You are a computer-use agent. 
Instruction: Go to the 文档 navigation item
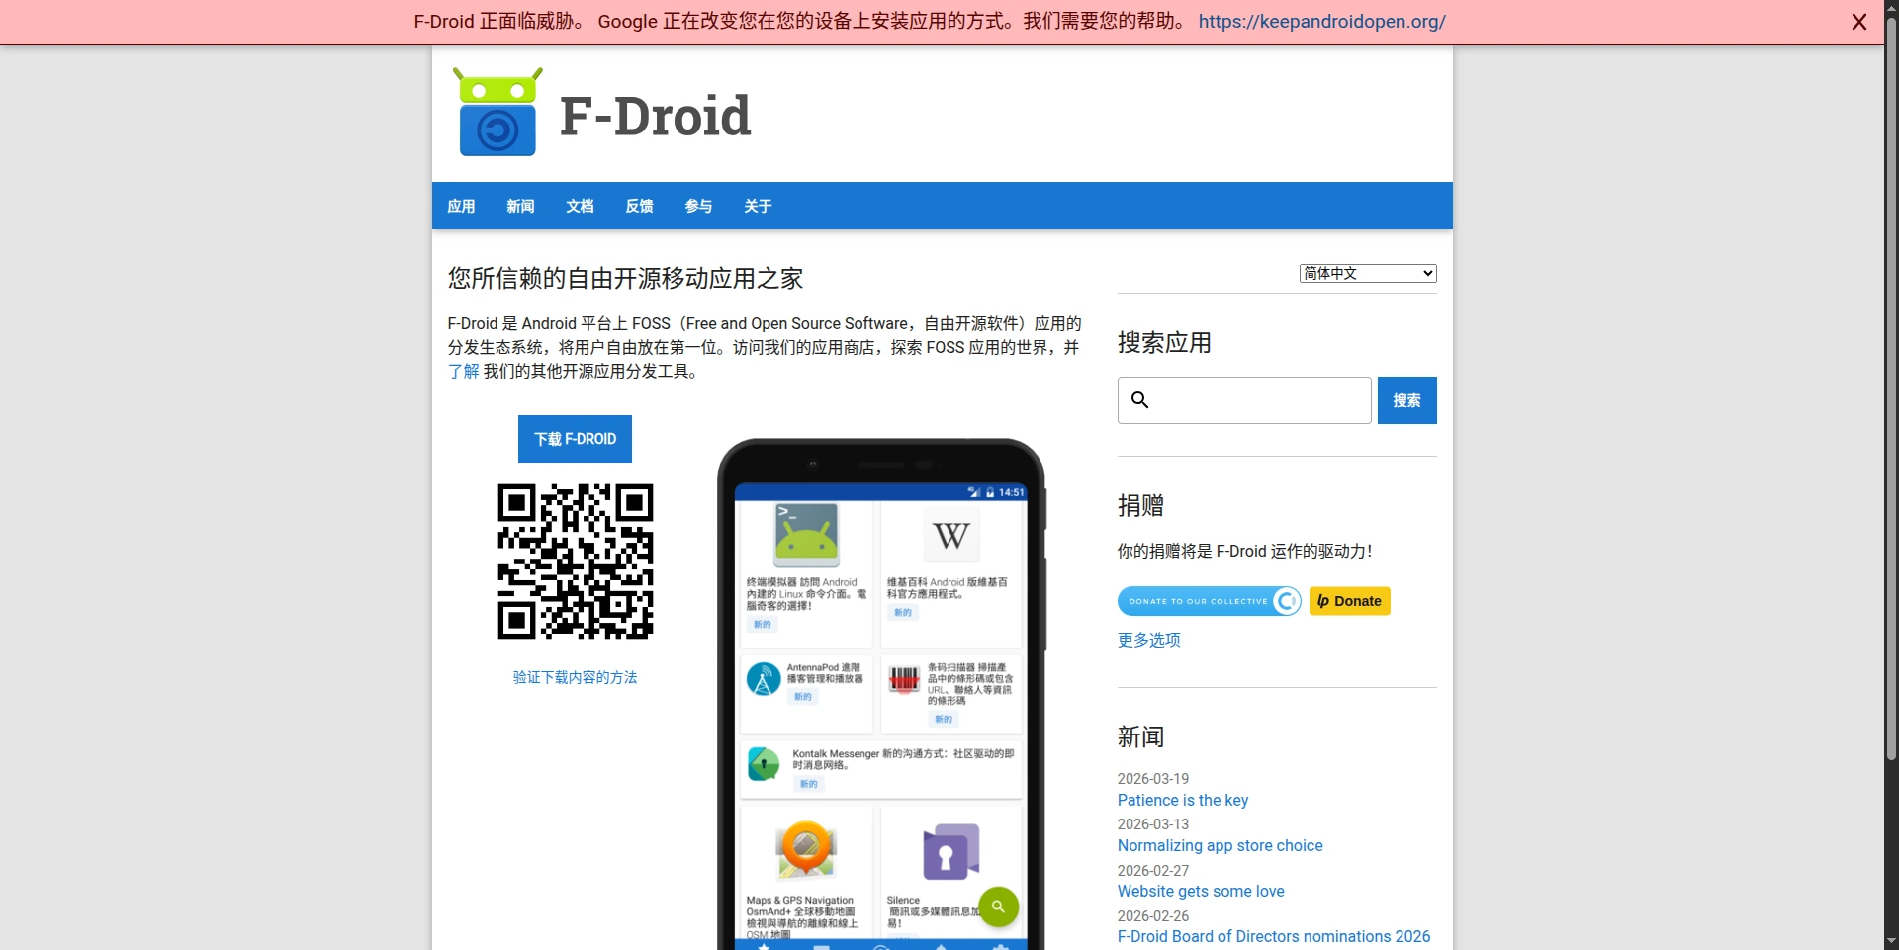(x=580, y=206)
